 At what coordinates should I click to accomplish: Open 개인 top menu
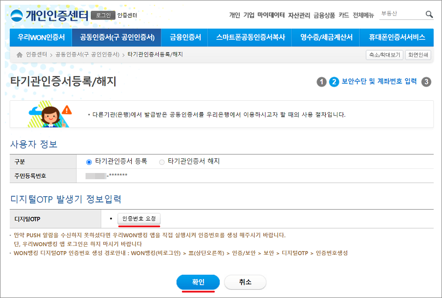pos(234,15)
